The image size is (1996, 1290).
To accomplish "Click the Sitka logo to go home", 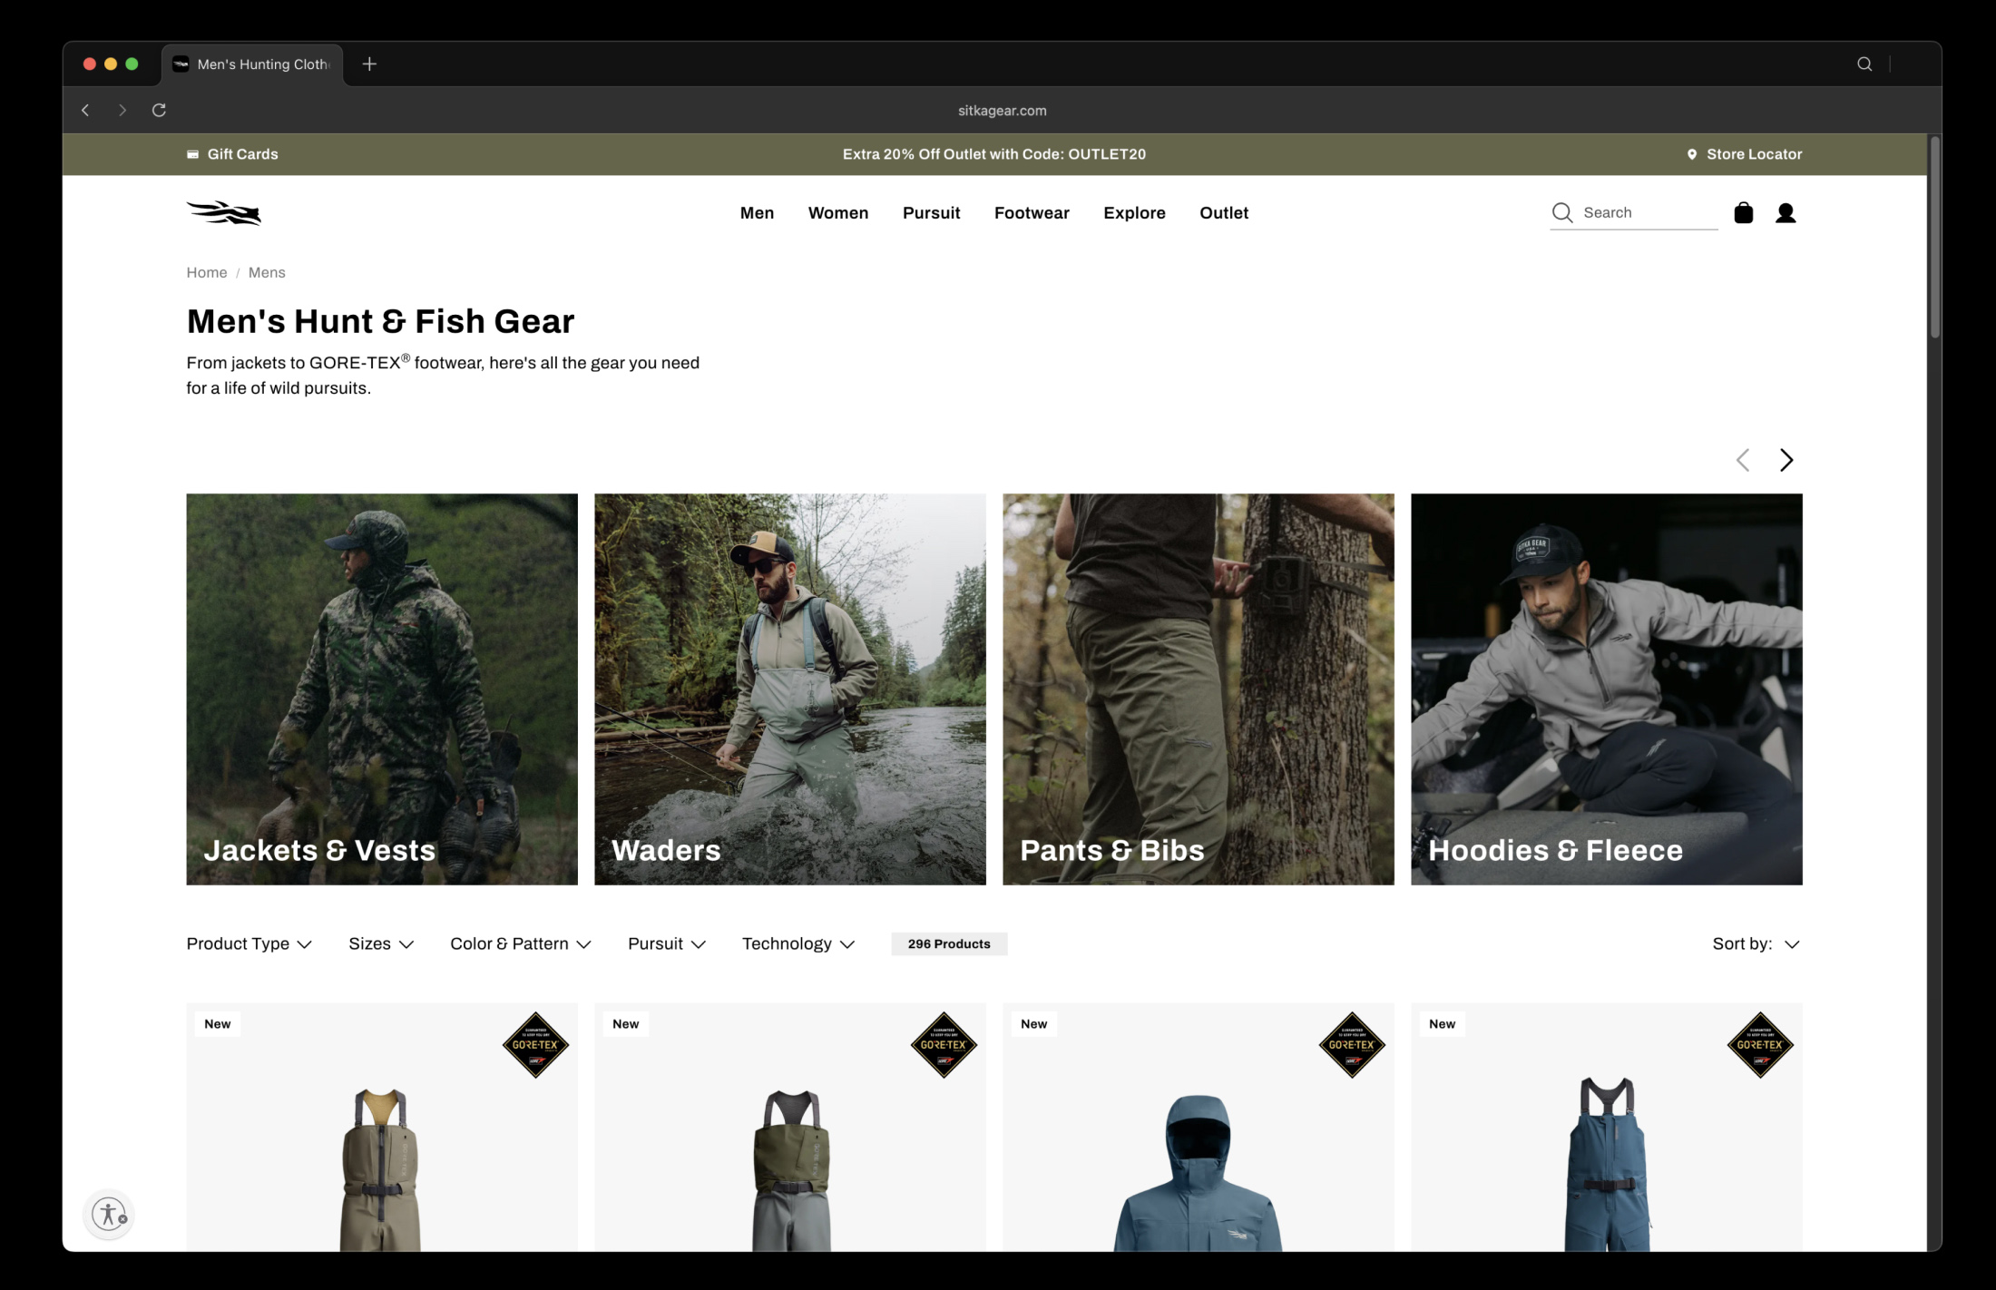I will click(223, 213).
